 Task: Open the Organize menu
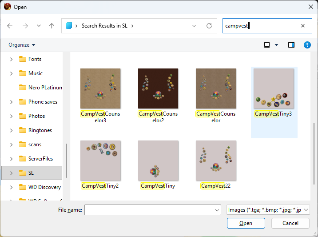click(x=22, y=45)
